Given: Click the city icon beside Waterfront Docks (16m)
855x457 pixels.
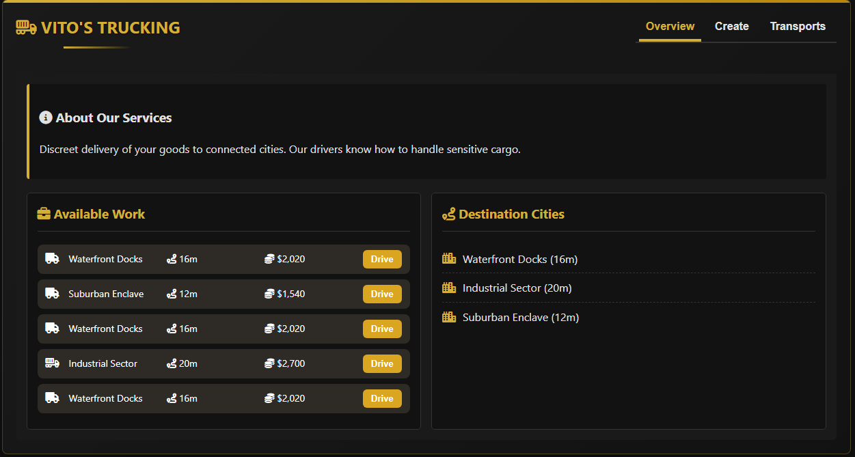Looking at the screenshot, I should point(449,258).
